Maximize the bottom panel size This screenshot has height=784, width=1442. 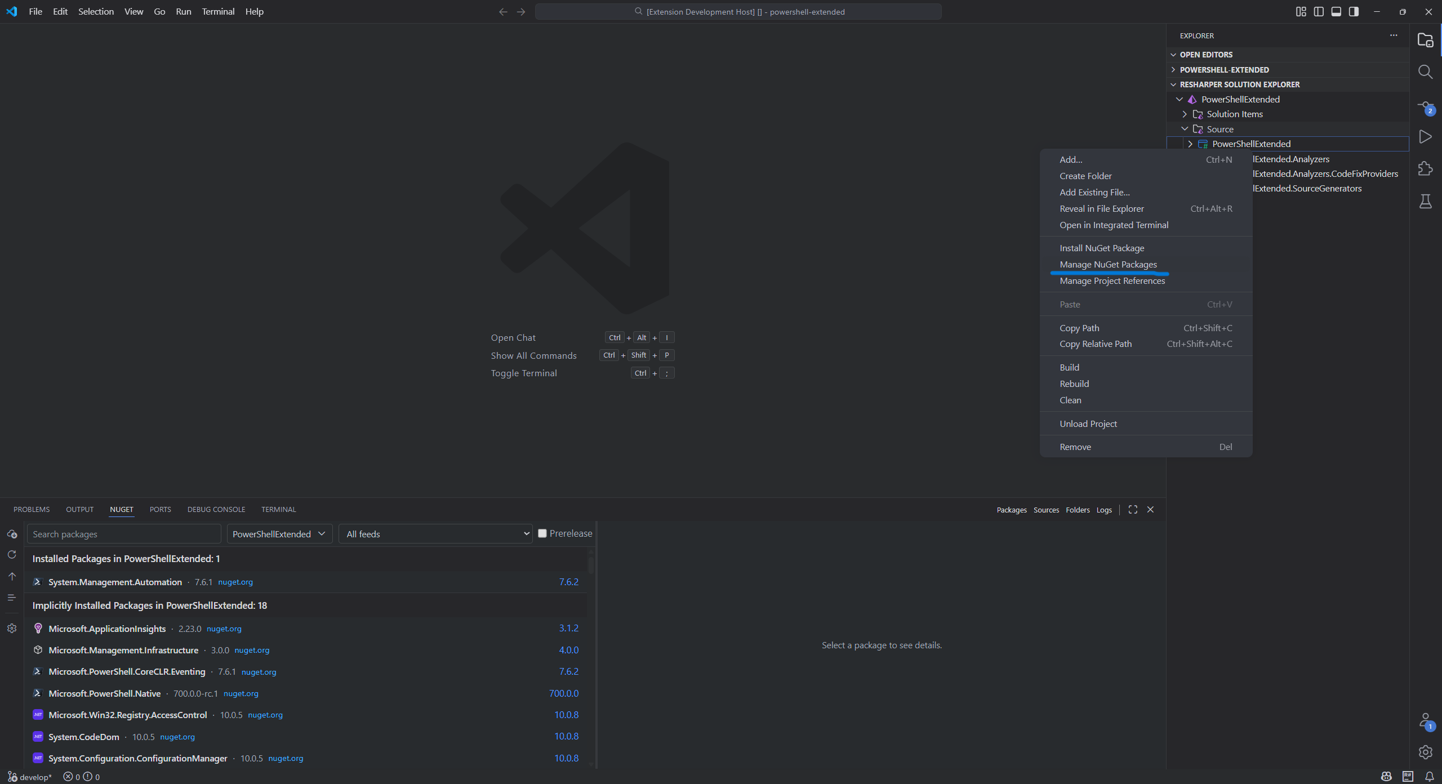[x=1133, y=509]
